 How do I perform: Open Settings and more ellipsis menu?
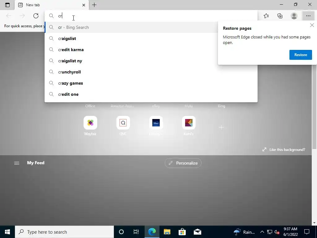click(x=308, y=16)
